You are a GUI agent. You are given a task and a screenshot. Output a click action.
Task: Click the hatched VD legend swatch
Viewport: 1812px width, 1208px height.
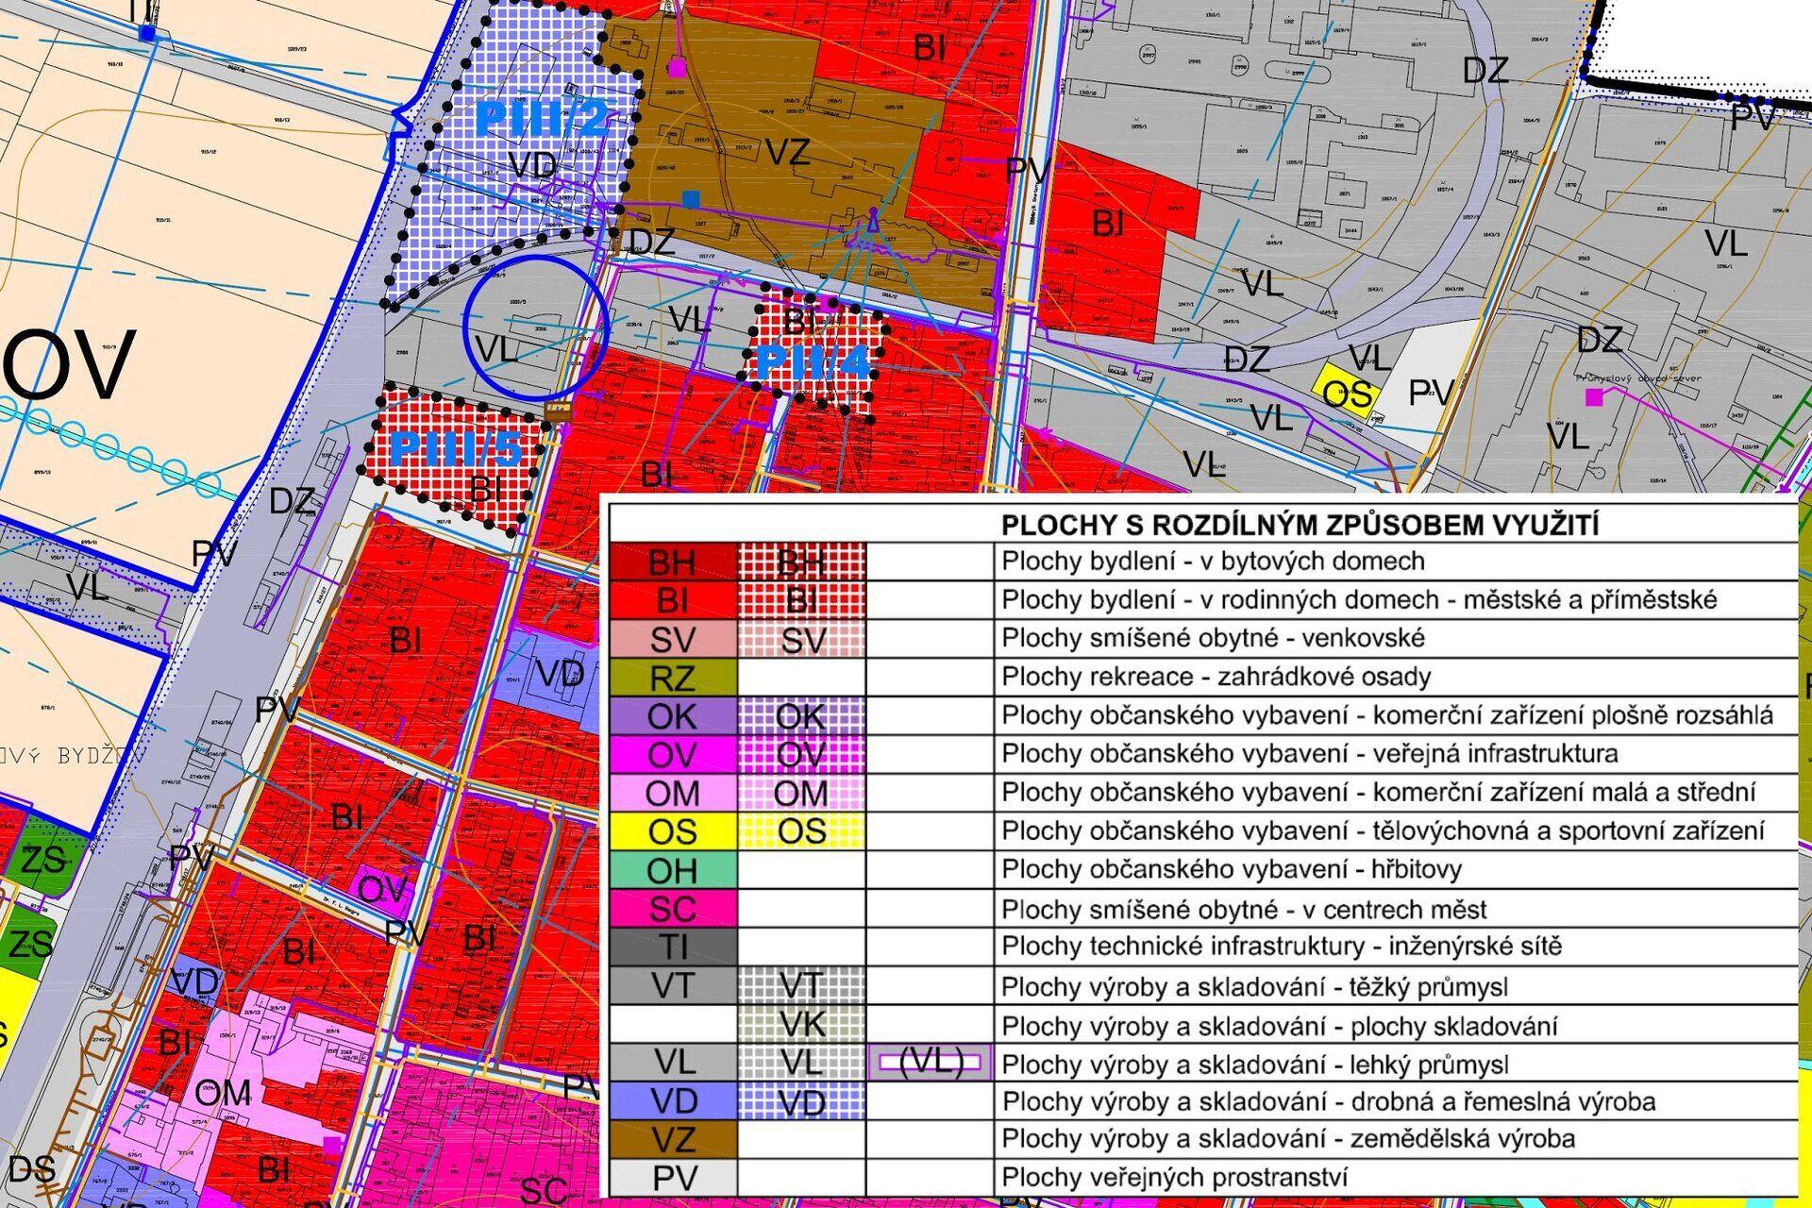[801, 1101]
